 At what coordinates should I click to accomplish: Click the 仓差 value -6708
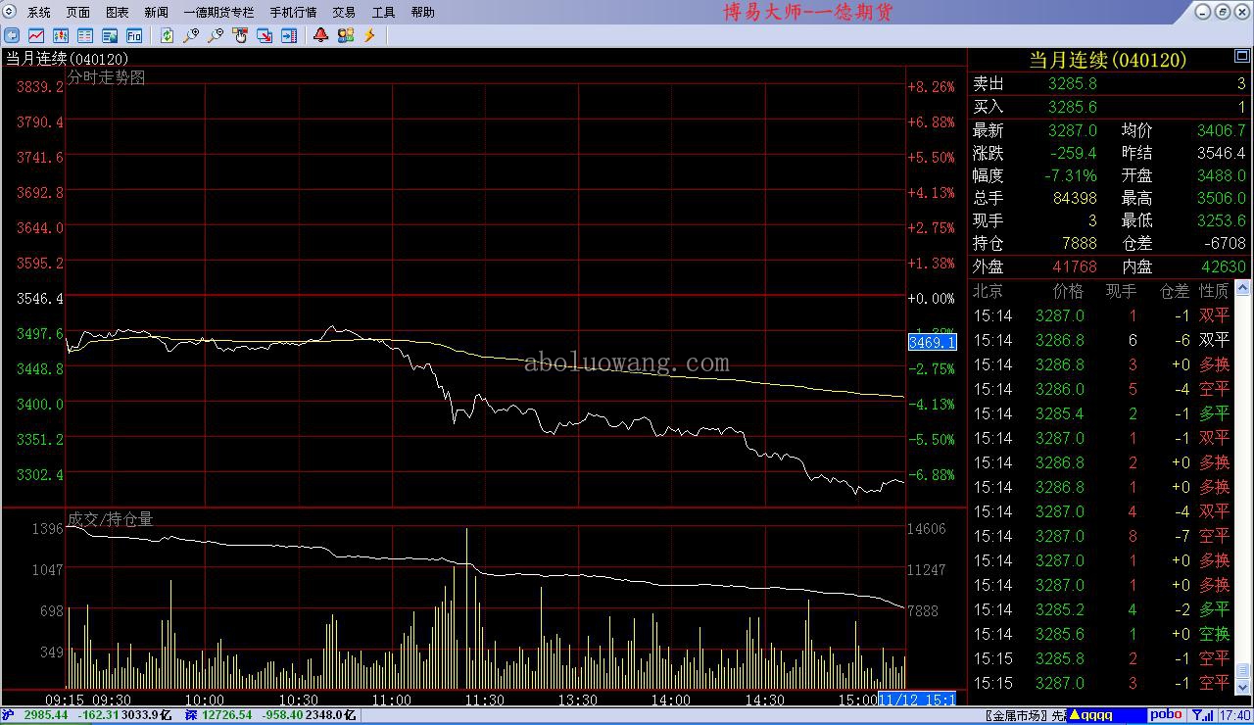pyautogui.click(x=1226, y=243)
